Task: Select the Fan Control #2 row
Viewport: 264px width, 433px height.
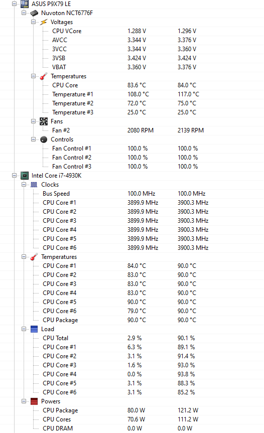Action: [132, 158]
